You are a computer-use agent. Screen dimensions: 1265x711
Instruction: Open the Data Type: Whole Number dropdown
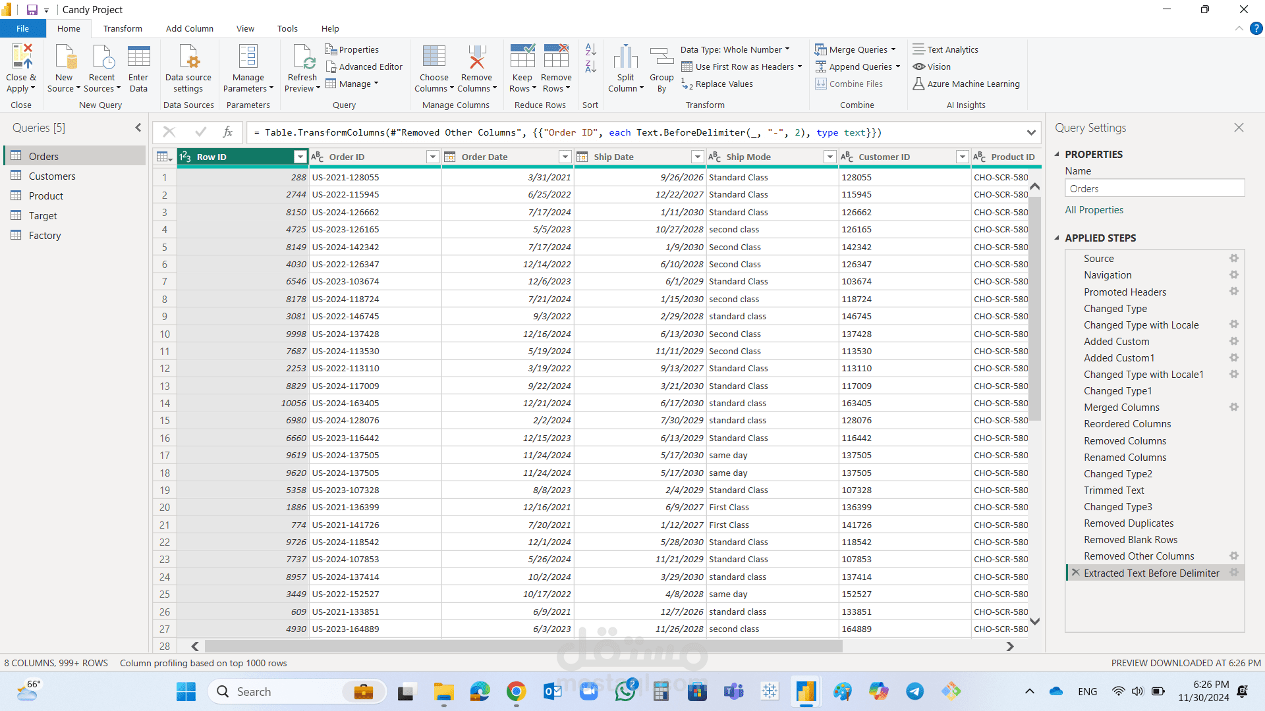[x=735, y=49]
